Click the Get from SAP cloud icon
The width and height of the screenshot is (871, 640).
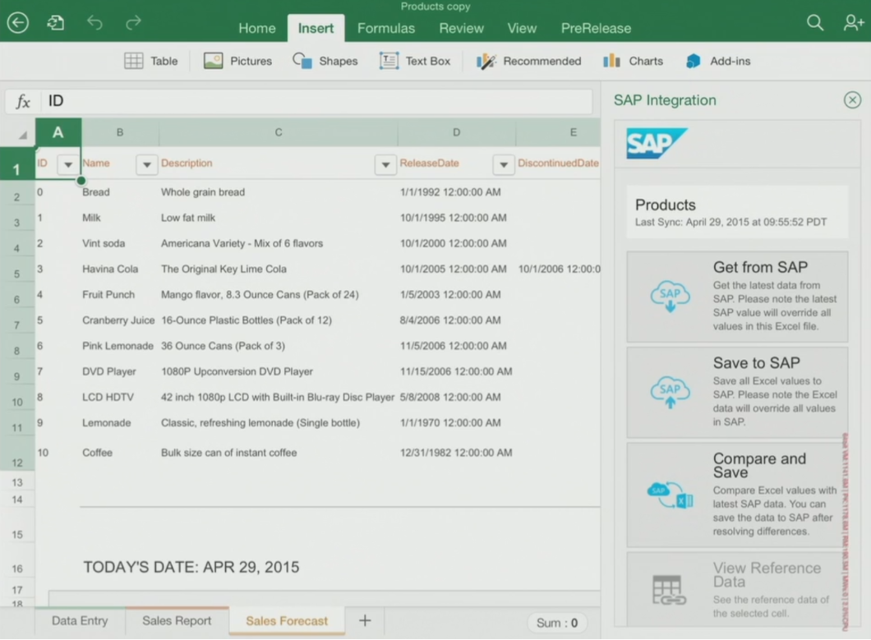tap(670, 297)
